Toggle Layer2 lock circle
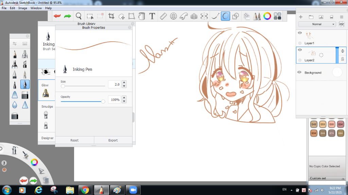 point(300,60)
